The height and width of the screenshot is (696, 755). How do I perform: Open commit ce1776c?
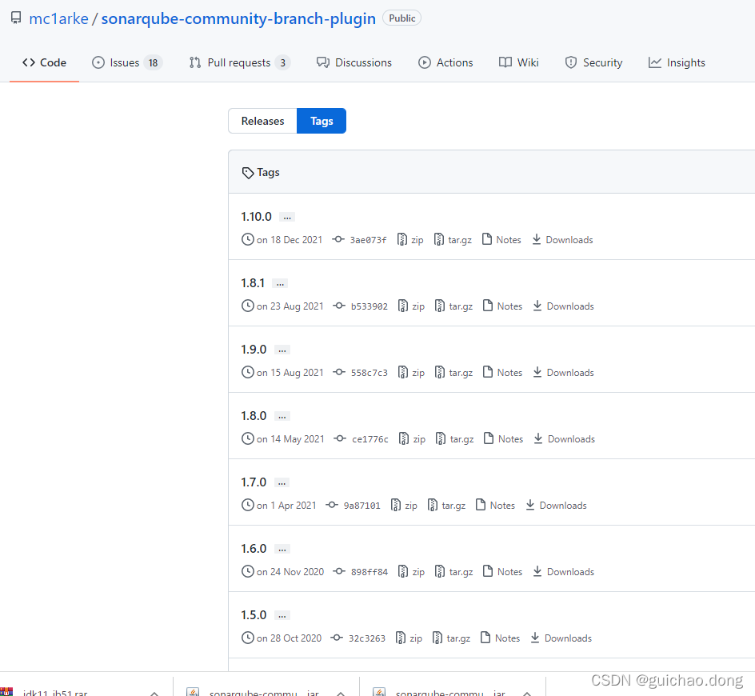[370, 439]
